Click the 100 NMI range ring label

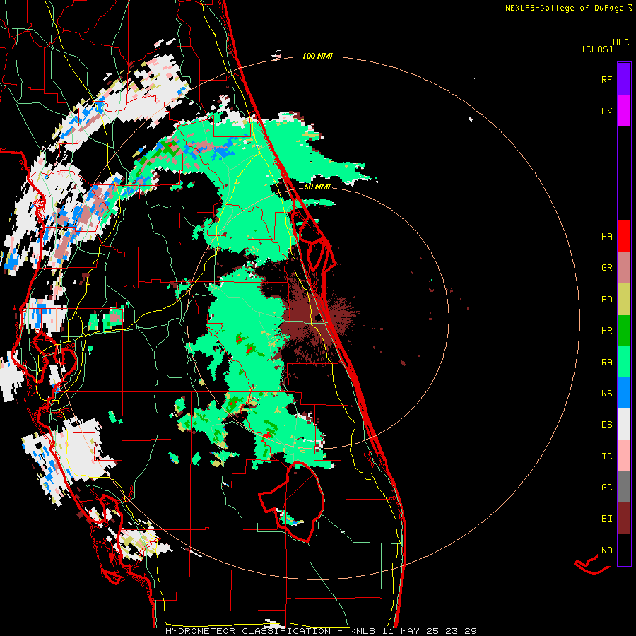coord(317,56)
